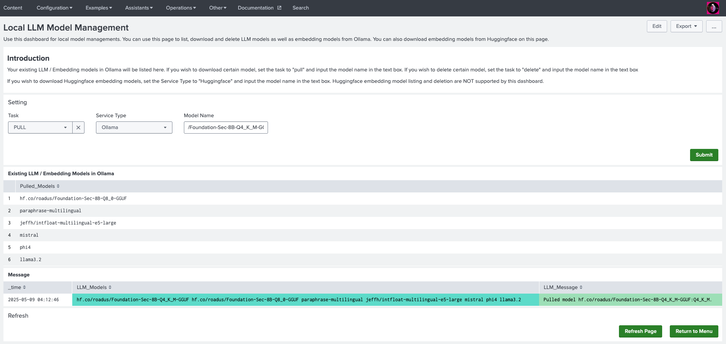This screenshot has height=344, width=726.
Task: Click the Edit dashboard button
Action: (x=657, y=26)
